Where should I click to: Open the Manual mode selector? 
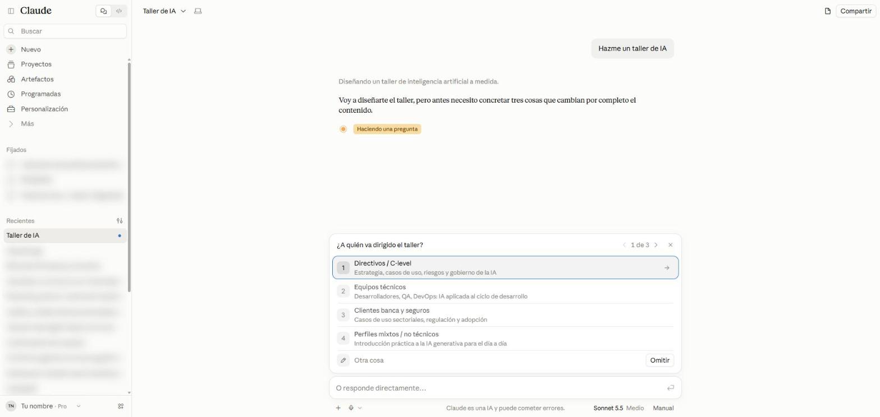(663, 408)
